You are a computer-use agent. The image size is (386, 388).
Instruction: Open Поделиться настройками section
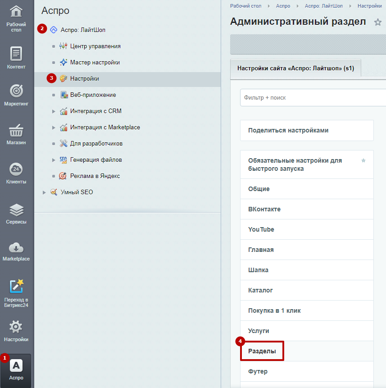[307, 130]
